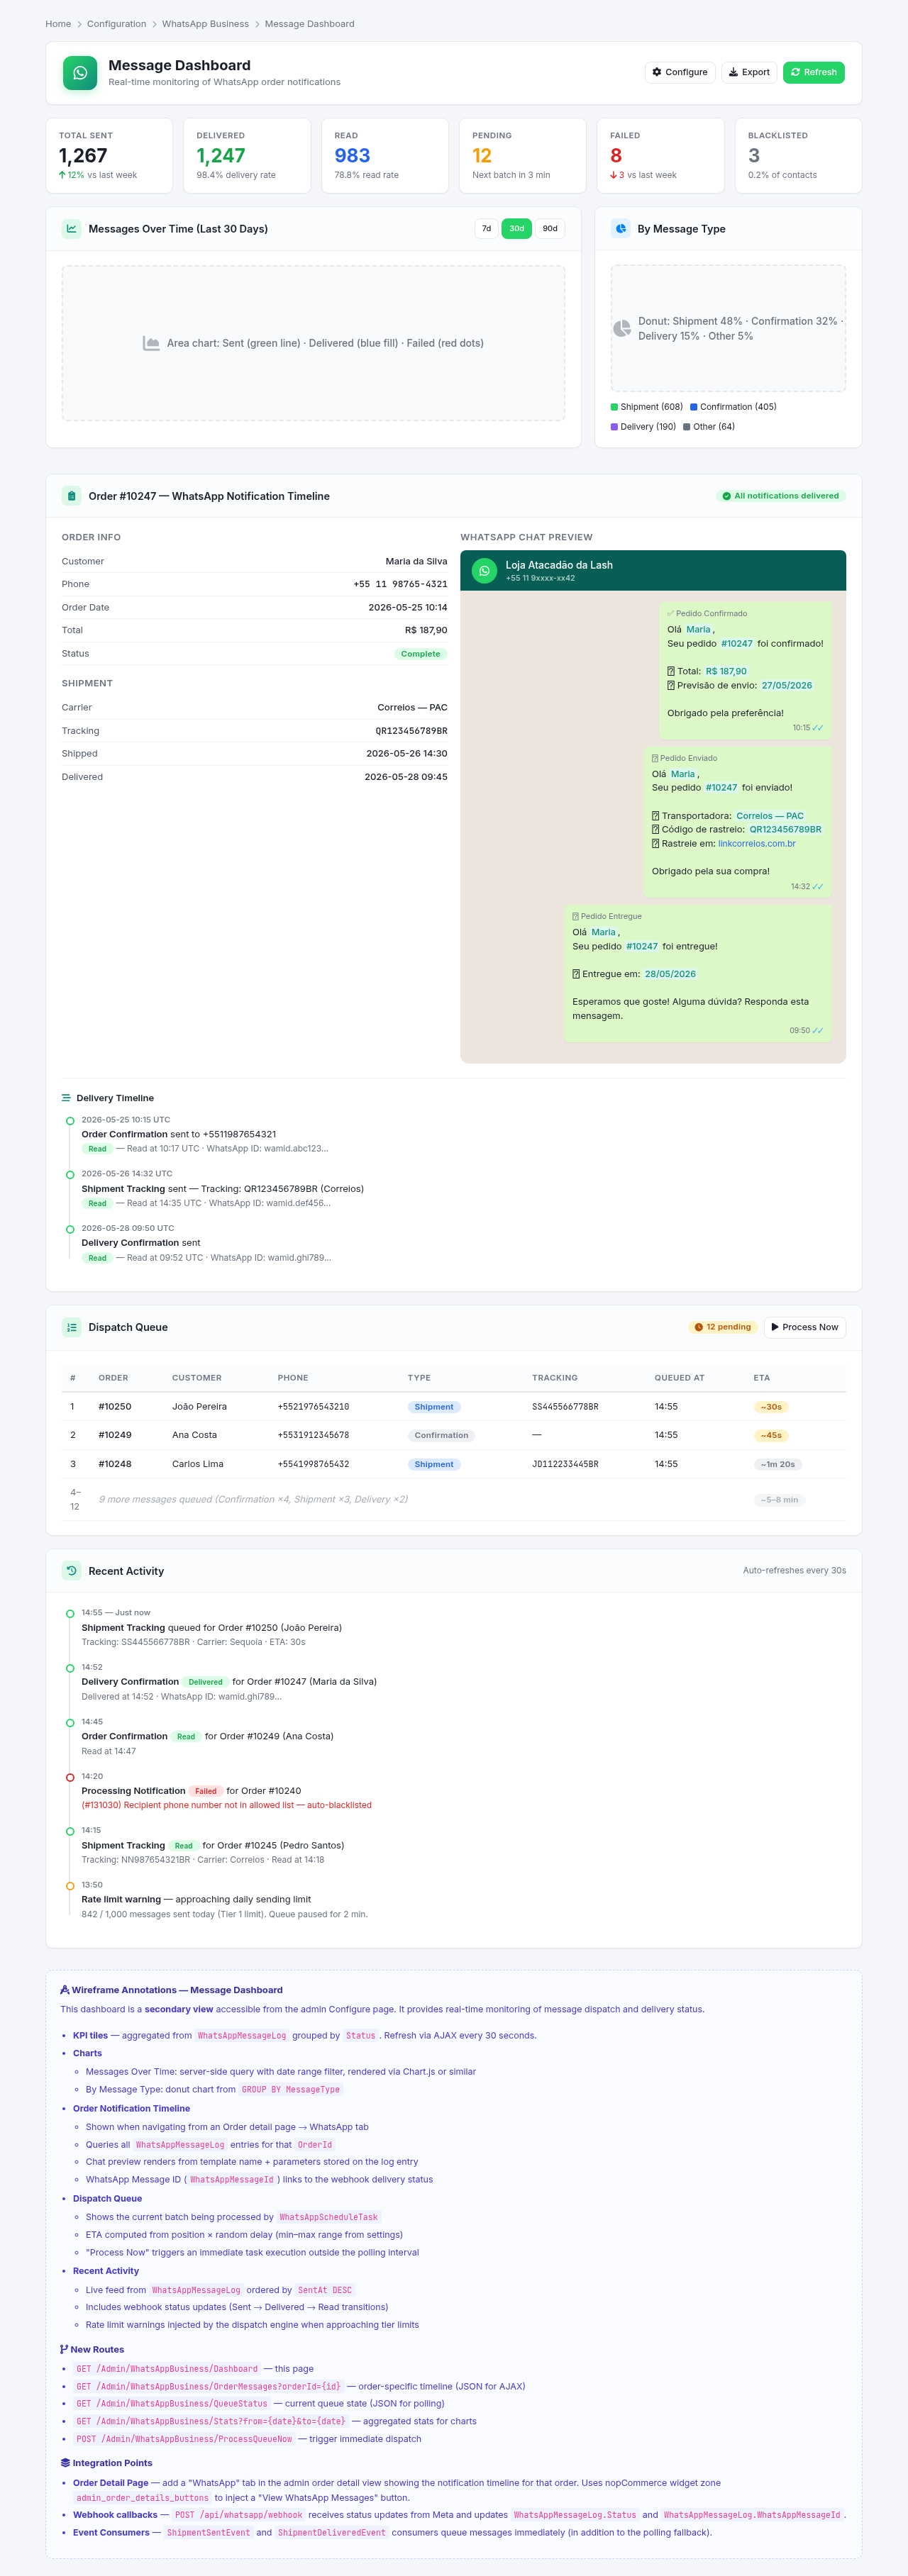Click the WhatsApp avatar in chat preview header
This screenshot has height=2576, width=908.
pyautogui.click(x=485, y=571)
